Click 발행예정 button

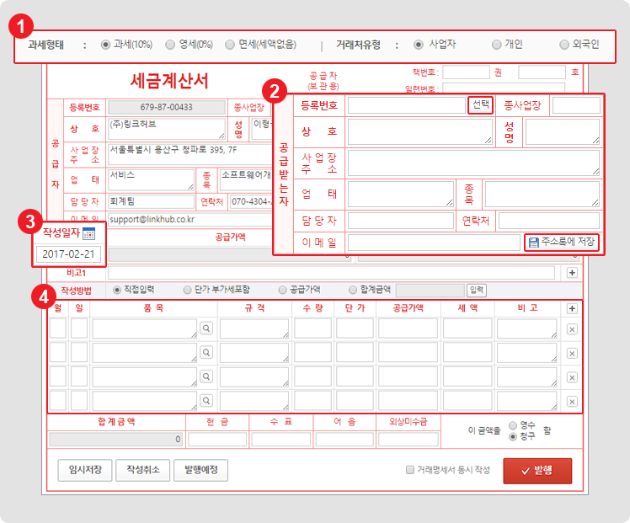tap(201, 470)
